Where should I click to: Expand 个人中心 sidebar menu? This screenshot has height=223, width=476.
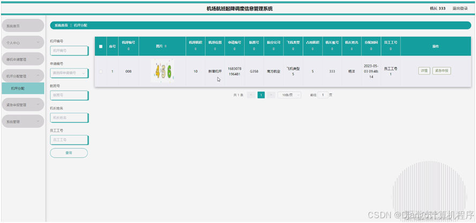pyautogui.click(x=23, y=43)
